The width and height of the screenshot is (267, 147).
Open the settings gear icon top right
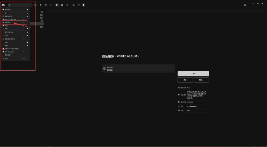click(x=245, y=5)
